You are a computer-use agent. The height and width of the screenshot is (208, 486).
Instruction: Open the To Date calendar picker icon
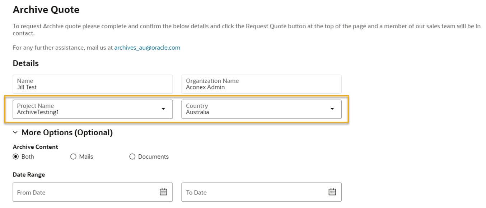[x=332, y=192]
